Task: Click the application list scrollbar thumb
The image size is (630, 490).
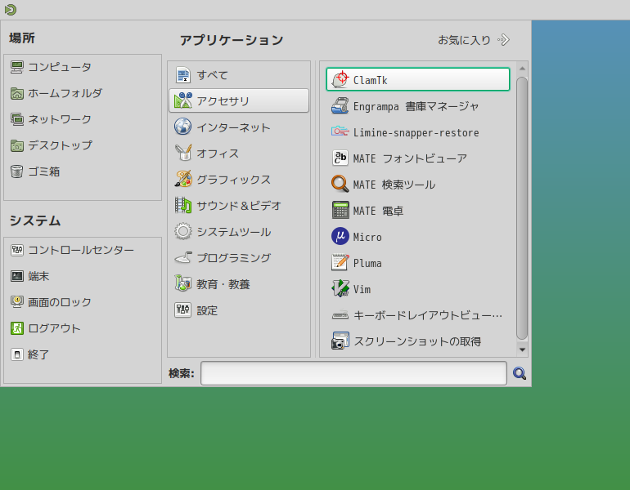Action: coord(522,208)
